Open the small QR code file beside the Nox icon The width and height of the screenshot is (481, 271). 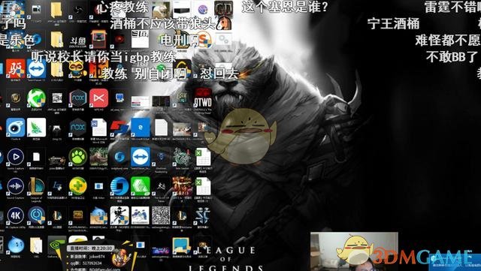(x=57, y=98)
